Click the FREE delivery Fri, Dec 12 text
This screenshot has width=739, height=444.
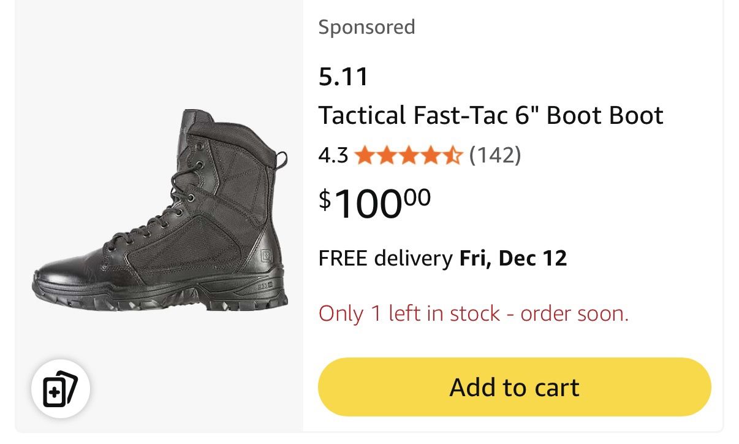click(x=442, y=258)
